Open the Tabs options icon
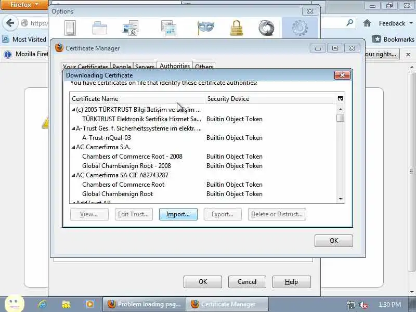 point(100,28)
